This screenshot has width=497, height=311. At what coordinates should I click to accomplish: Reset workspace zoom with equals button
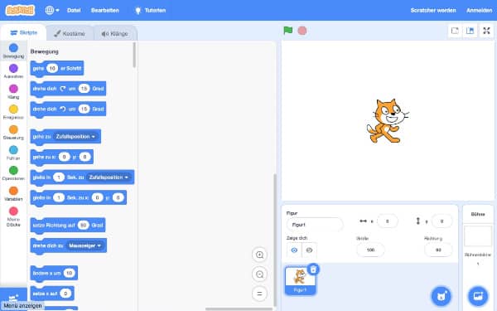[259, 294]
